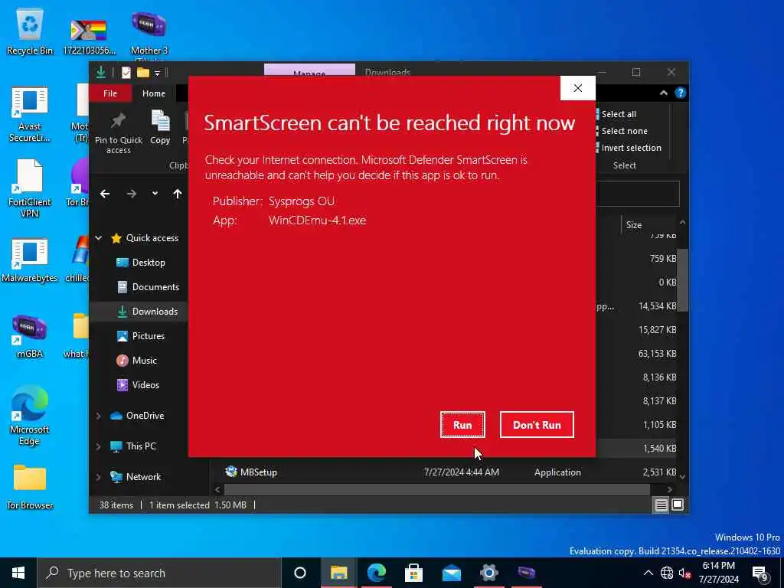Expand the This PC tree node
The image size is (784, 588).
[x=99, y=446]
